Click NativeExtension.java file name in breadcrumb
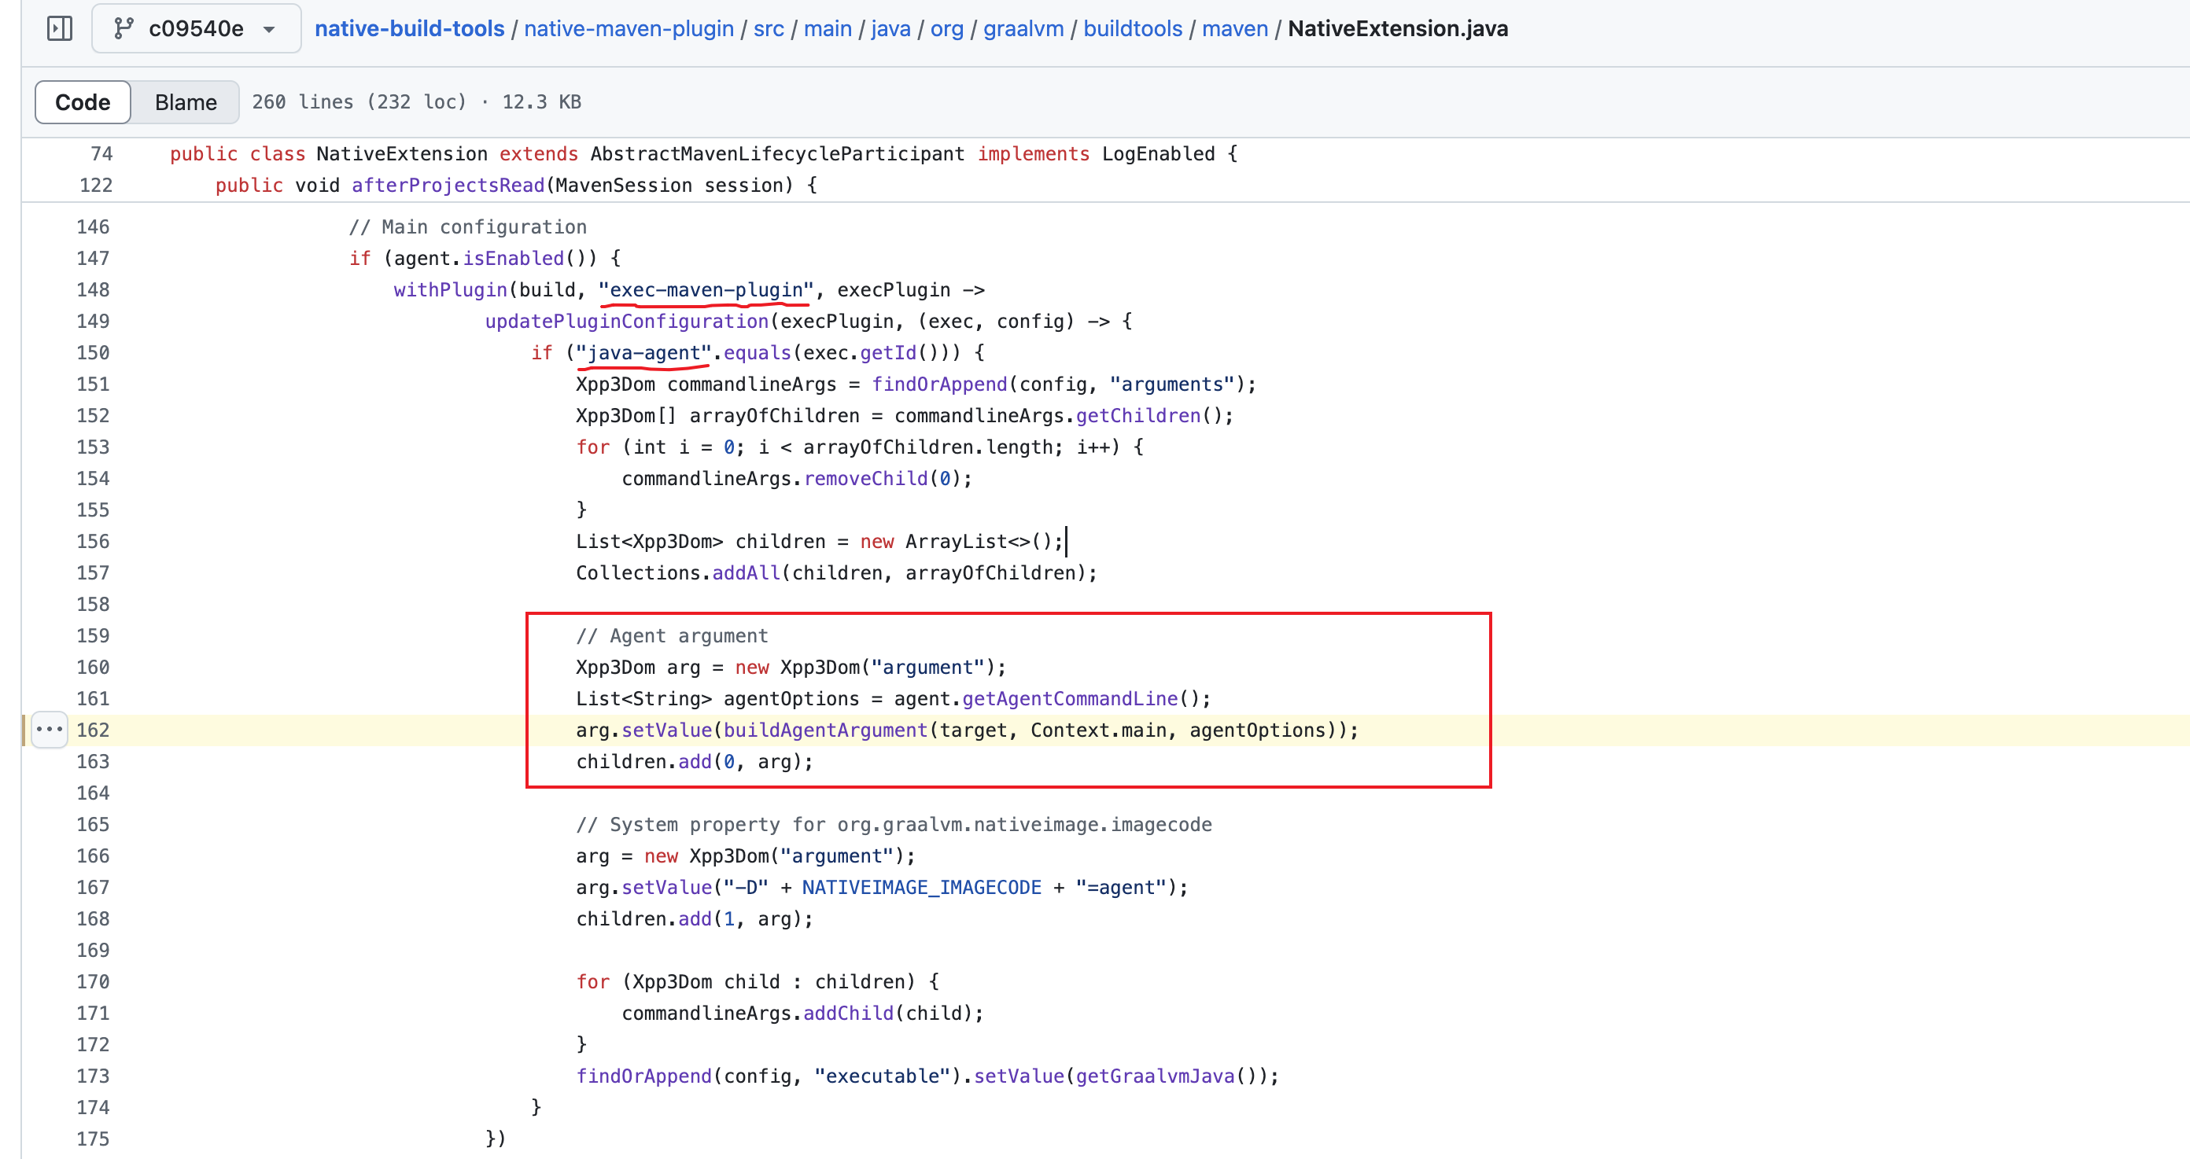Image resolution: width=2190 pixels, height=1159 pixels. click(x=1398, y=28)
